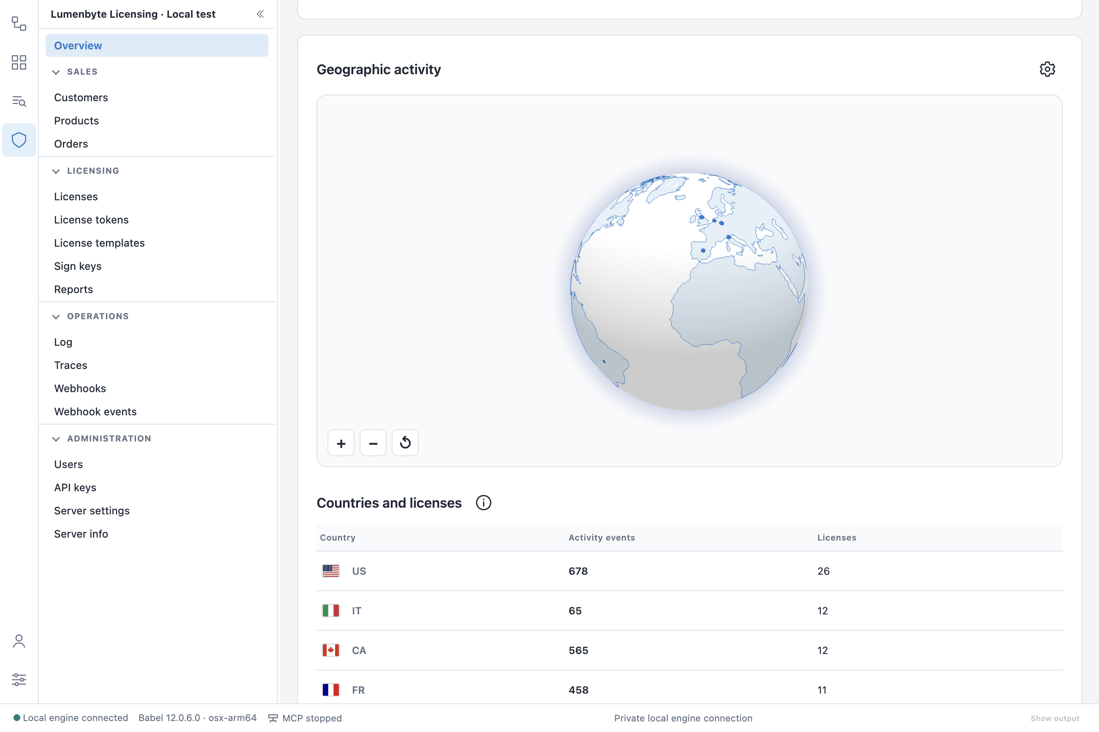The height and width of the screenshot is (732, 1099).
Task: Click the MCP stopped status icon
Action: [x=273, y=718]
